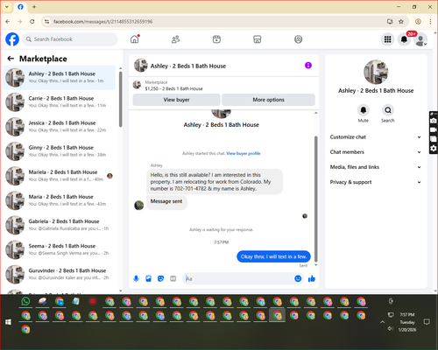Click the conversation list scrollbar

(121, 99)
